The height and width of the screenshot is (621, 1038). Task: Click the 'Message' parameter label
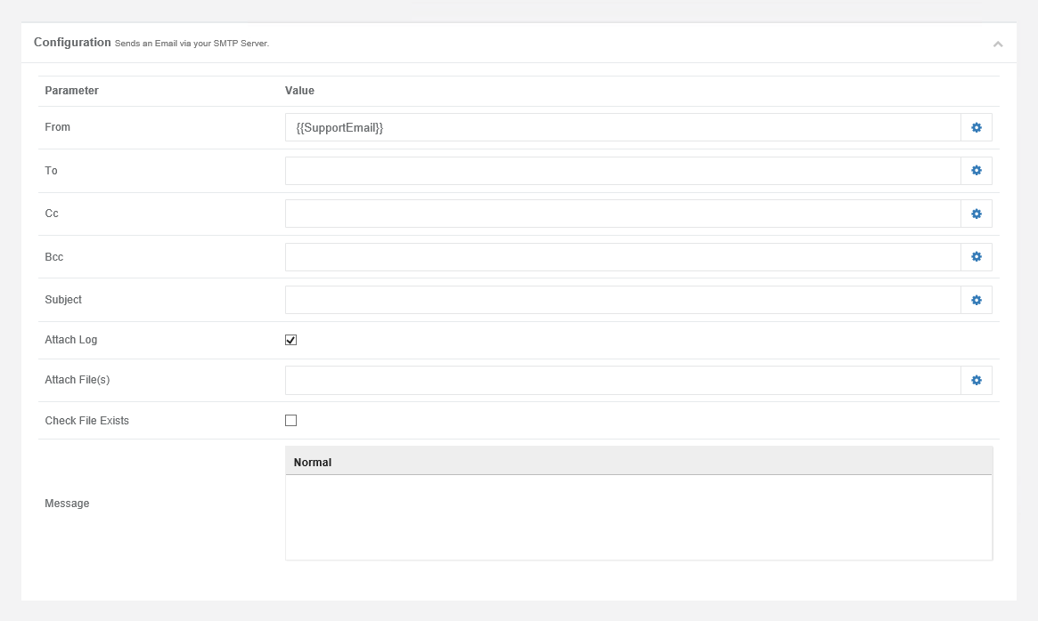67,504
